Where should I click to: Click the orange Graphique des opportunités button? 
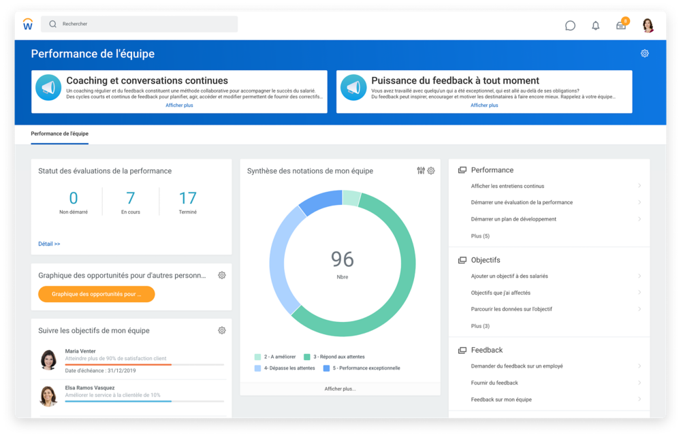(x=96, y=294)
